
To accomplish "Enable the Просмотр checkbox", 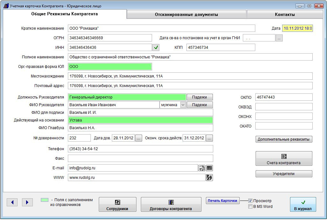I will tap(250, 201).
